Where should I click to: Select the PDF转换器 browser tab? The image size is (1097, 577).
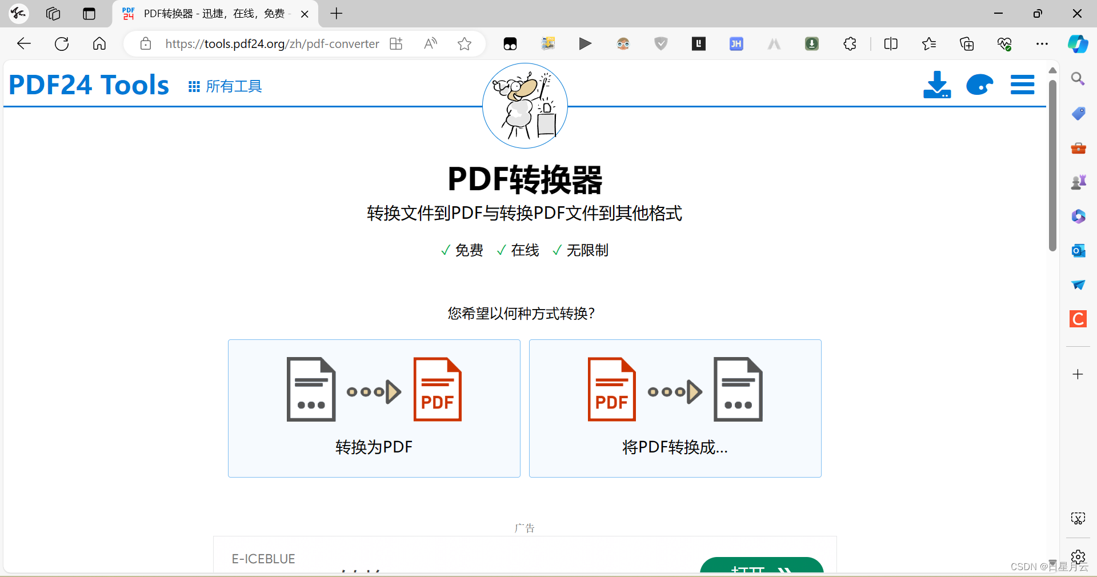[215, 14]
